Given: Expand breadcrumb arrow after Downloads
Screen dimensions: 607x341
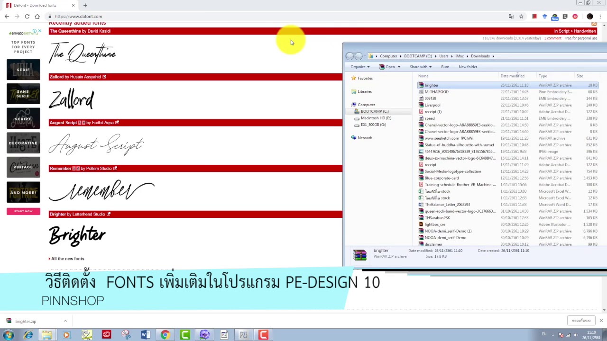Looking at the screenshot, I should click(x=493, y=56).
